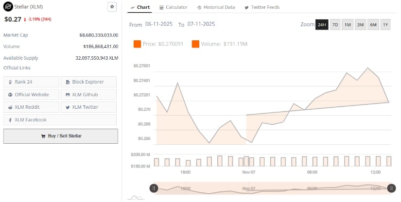The width and height of the screenshot is (401, 202).
Task: Click the favorite star icon beside Stellar
Action: 112,7
